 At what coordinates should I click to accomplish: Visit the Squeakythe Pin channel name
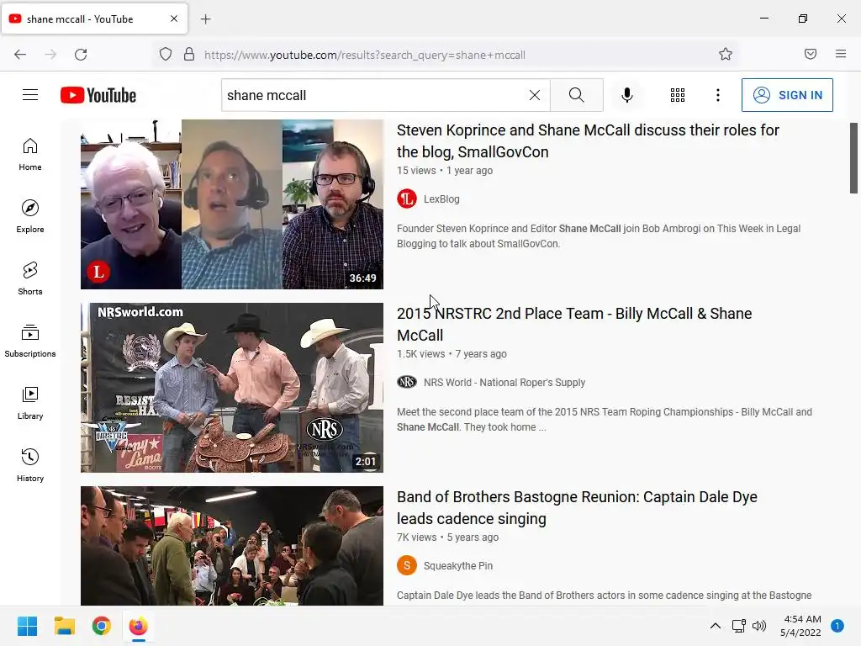tap(458, 566)
